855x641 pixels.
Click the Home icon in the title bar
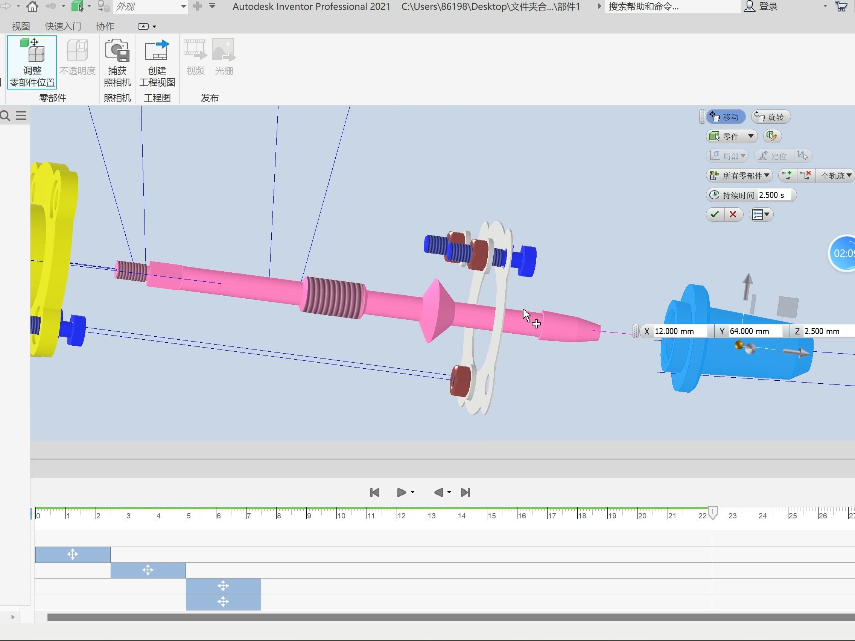pyautogui.click(x=32, y=6)
